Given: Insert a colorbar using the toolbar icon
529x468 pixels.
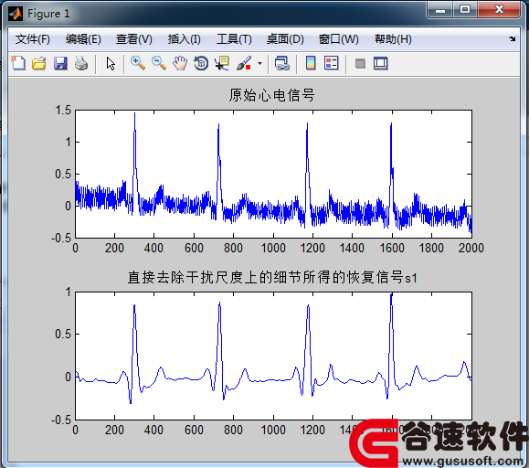Looking at the screenshot, I should pos(311,63).
